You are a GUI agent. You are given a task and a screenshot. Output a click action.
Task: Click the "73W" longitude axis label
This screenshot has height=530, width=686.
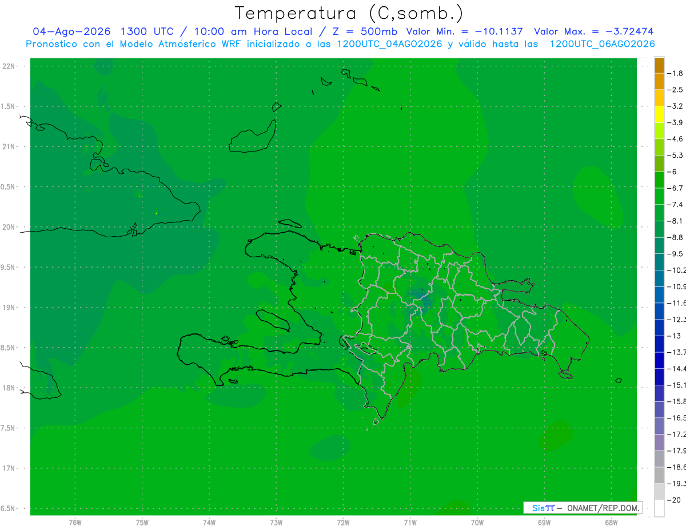pyautogui.click(x=276, y=523)
